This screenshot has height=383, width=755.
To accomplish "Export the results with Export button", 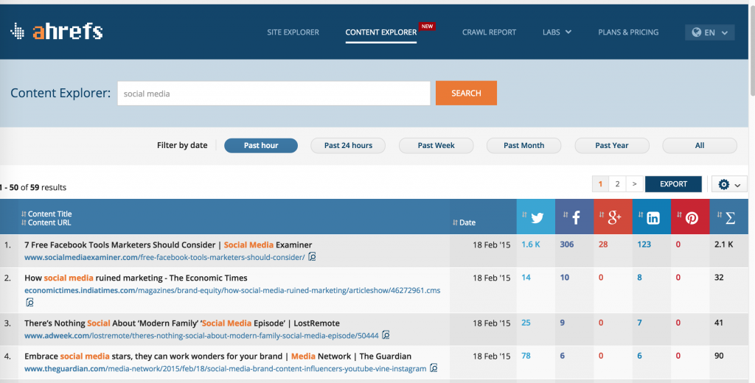I will 673,184.
